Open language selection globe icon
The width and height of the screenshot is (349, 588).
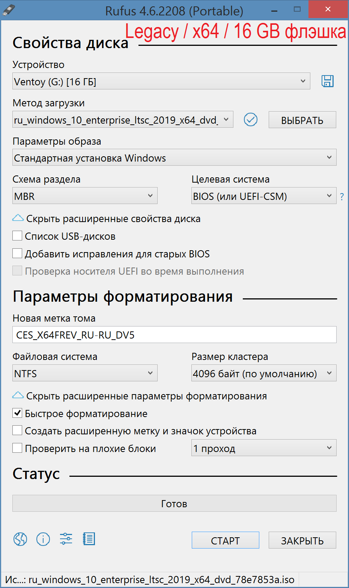click(20, 539)
